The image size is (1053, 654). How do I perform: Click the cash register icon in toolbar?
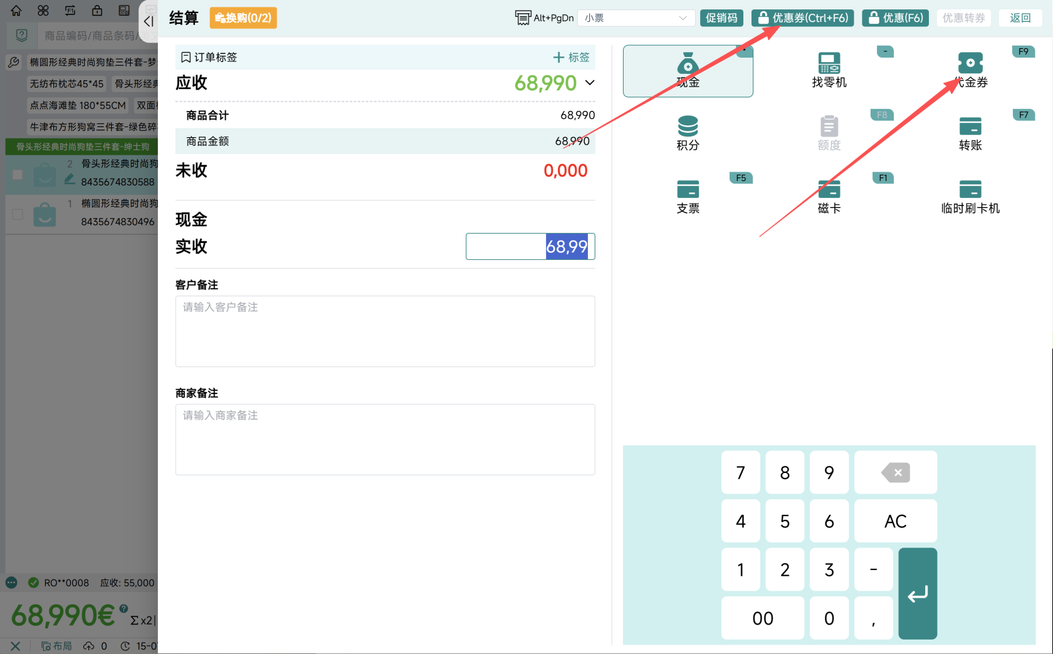pos(124,11)
